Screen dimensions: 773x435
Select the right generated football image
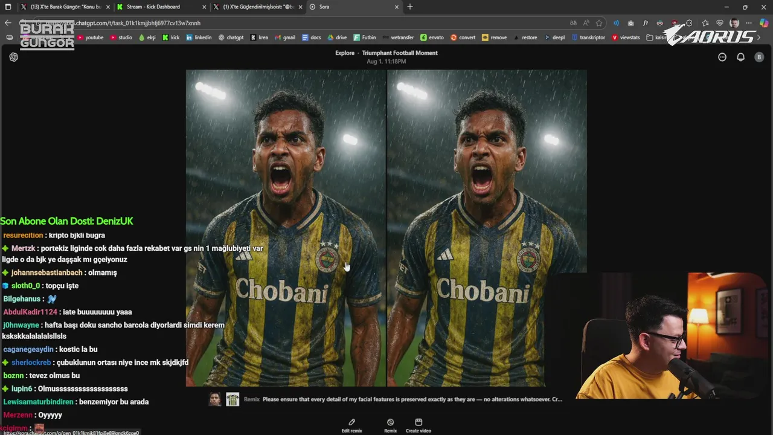pos(487,228)
